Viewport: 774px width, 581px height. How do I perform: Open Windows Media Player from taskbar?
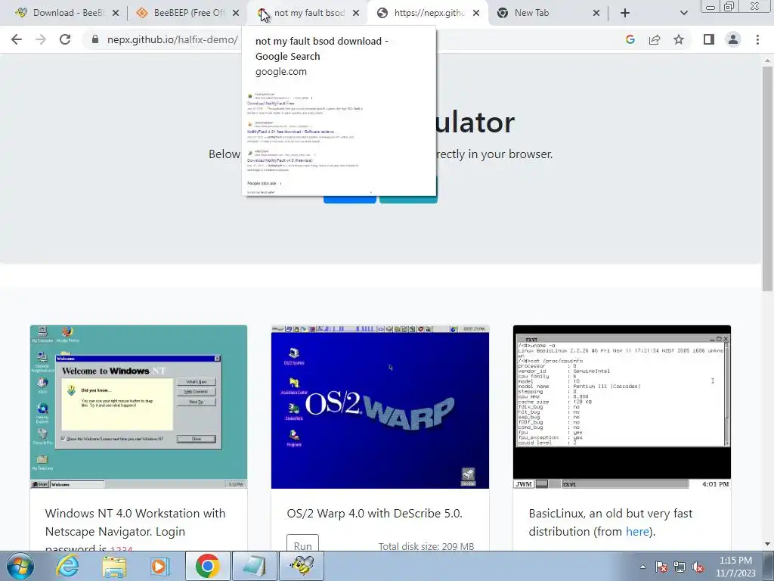coord(159,566)
